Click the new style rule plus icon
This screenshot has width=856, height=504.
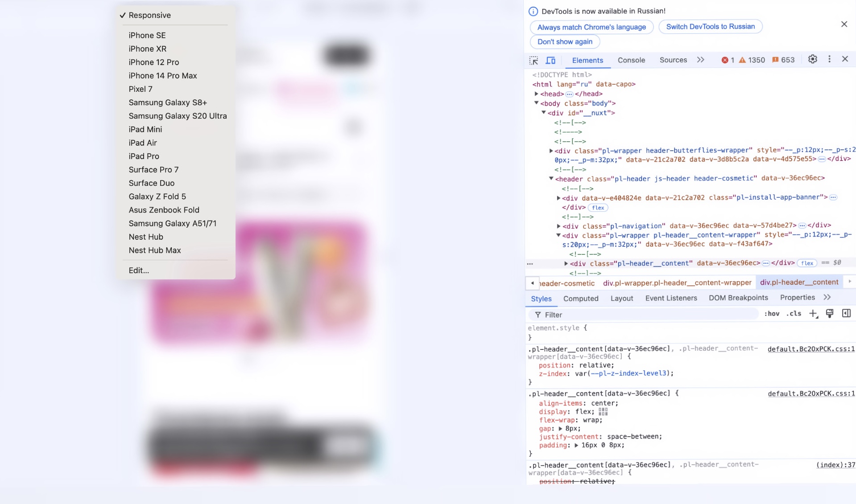click(x=813, y=314)
